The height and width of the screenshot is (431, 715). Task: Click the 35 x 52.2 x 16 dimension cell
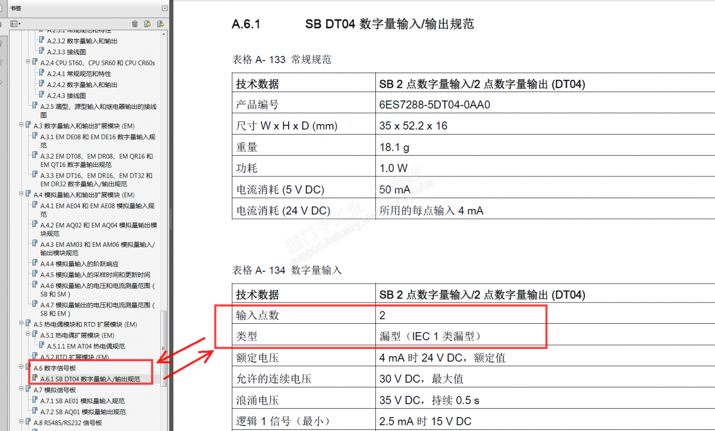[x=545, y=126]
